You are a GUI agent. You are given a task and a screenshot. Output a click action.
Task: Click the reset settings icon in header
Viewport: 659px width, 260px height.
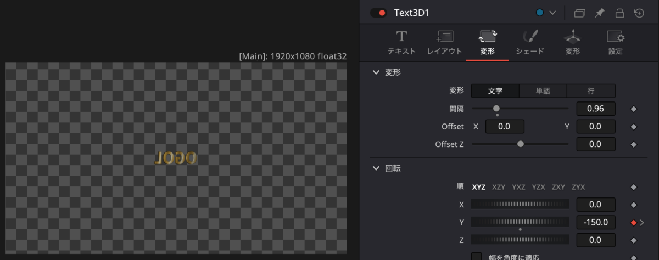coord(639,13)
